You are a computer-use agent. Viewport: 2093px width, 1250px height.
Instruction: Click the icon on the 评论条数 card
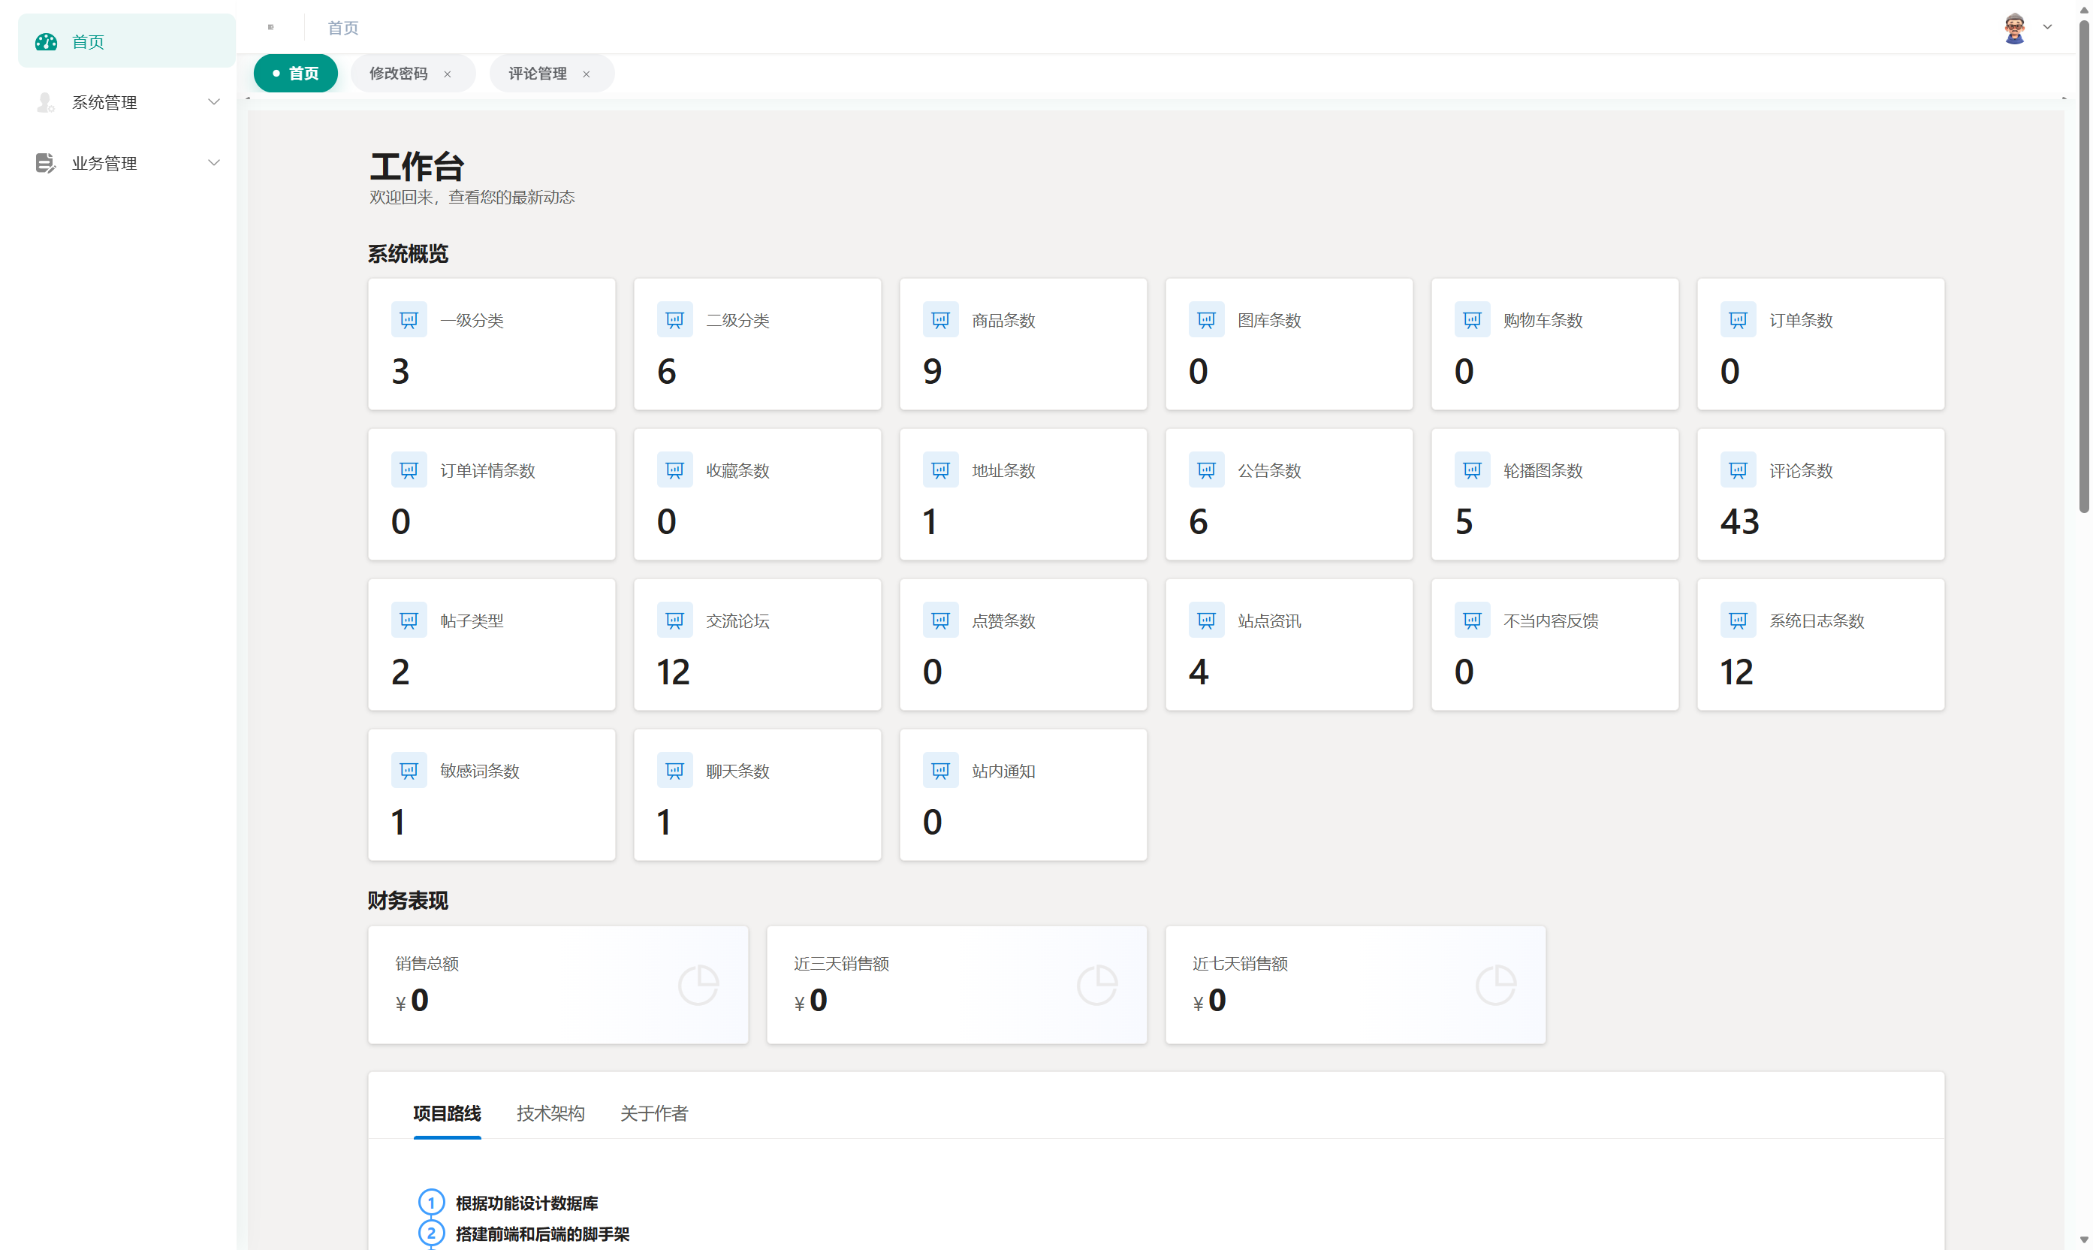(x=1738, y=470)
